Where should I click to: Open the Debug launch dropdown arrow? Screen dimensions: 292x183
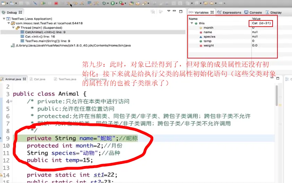(x=108, y=3)
